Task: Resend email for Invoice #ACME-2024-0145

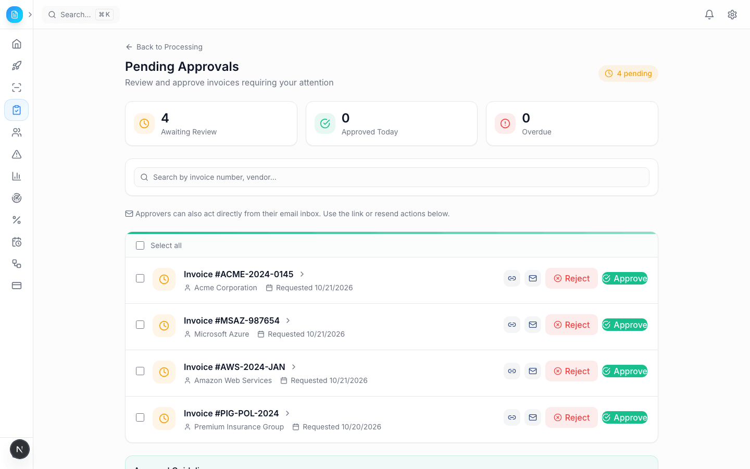Action: 533,278
